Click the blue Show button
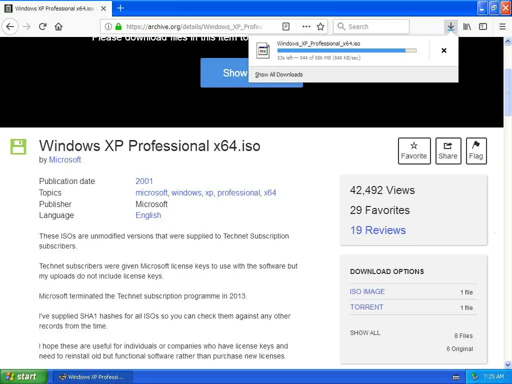 (x=224, y=73)
